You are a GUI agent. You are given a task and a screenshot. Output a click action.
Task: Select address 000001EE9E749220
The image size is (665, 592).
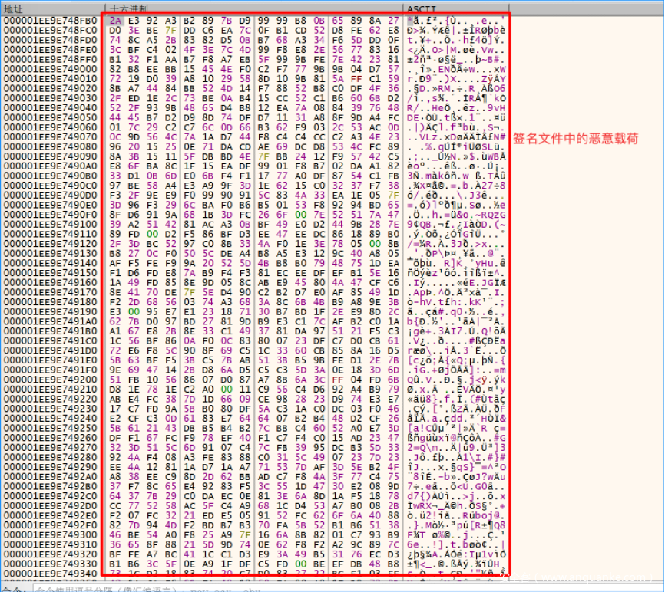[x=51, y=399]
